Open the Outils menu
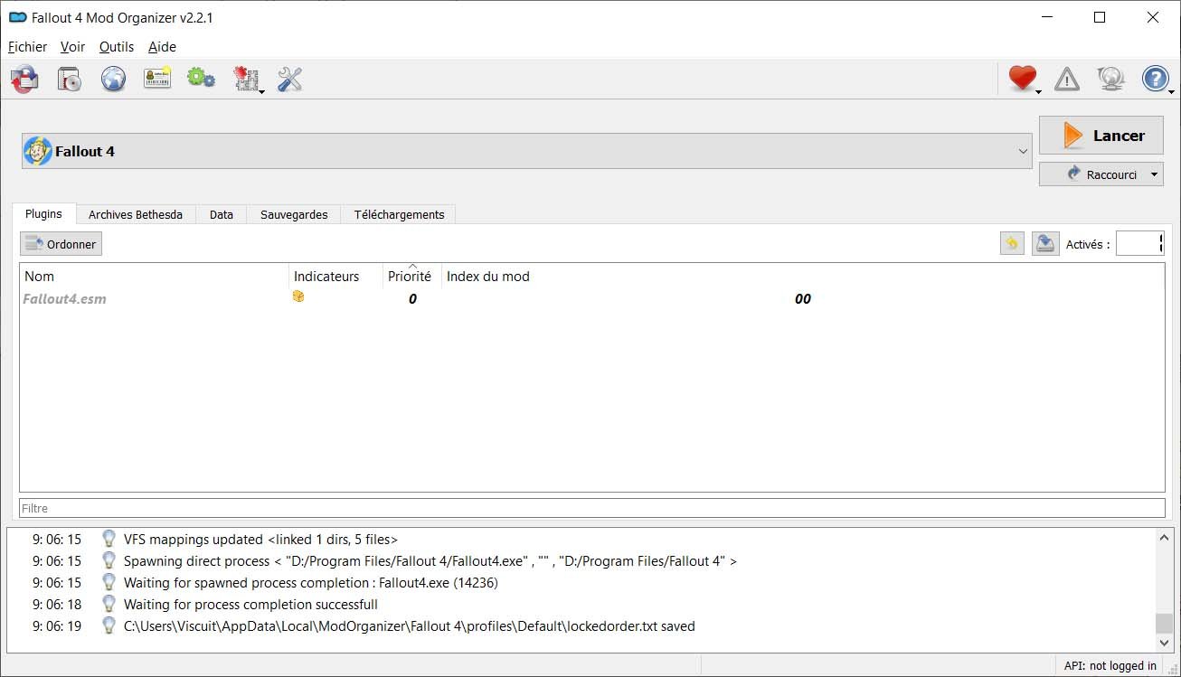The image size is (1181, 677). [x=117, y=47]
